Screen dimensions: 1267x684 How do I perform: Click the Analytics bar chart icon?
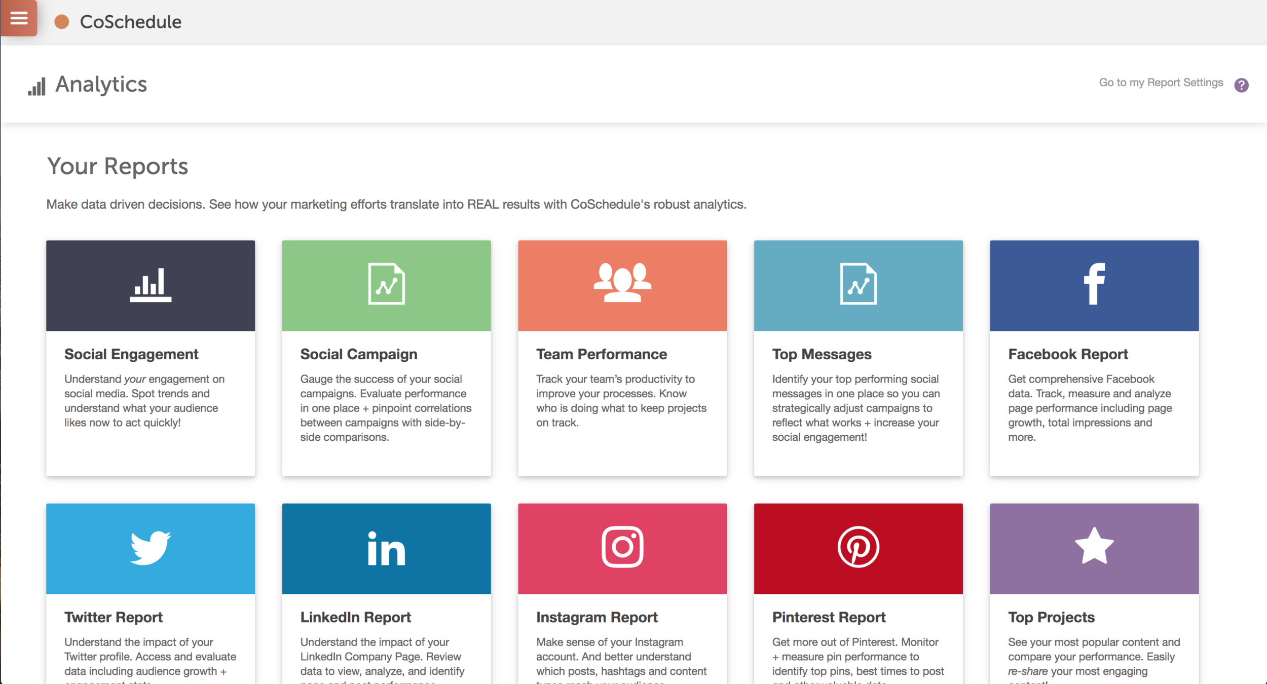[36, 86]
